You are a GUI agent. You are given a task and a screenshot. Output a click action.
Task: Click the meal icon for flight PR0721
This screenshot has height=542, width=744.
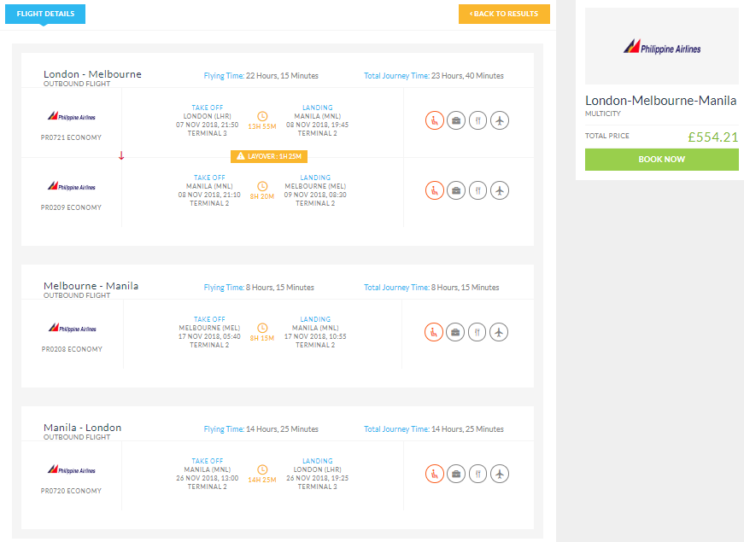pos(478,120)
